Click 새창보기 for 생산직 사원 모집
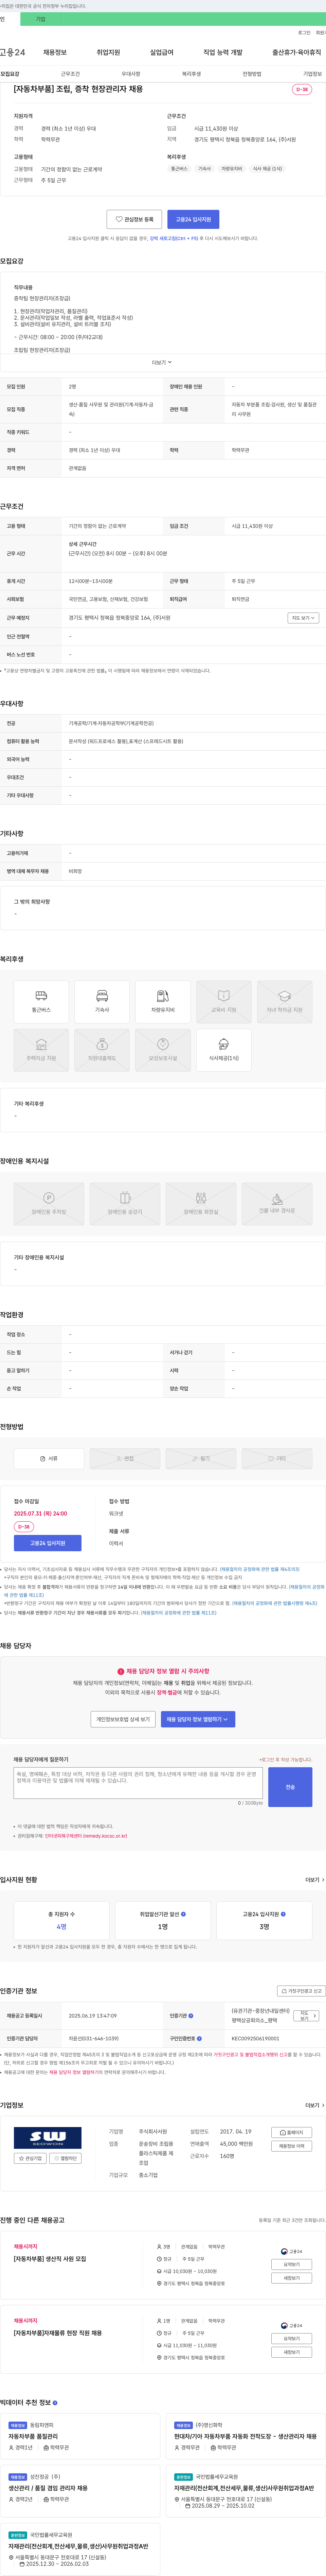 (x=292, y=2278)
